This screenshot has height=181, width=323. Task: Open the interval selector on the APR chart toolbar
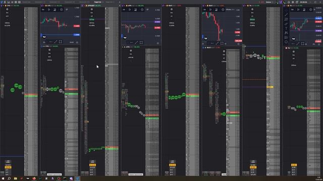pos(124,10)
